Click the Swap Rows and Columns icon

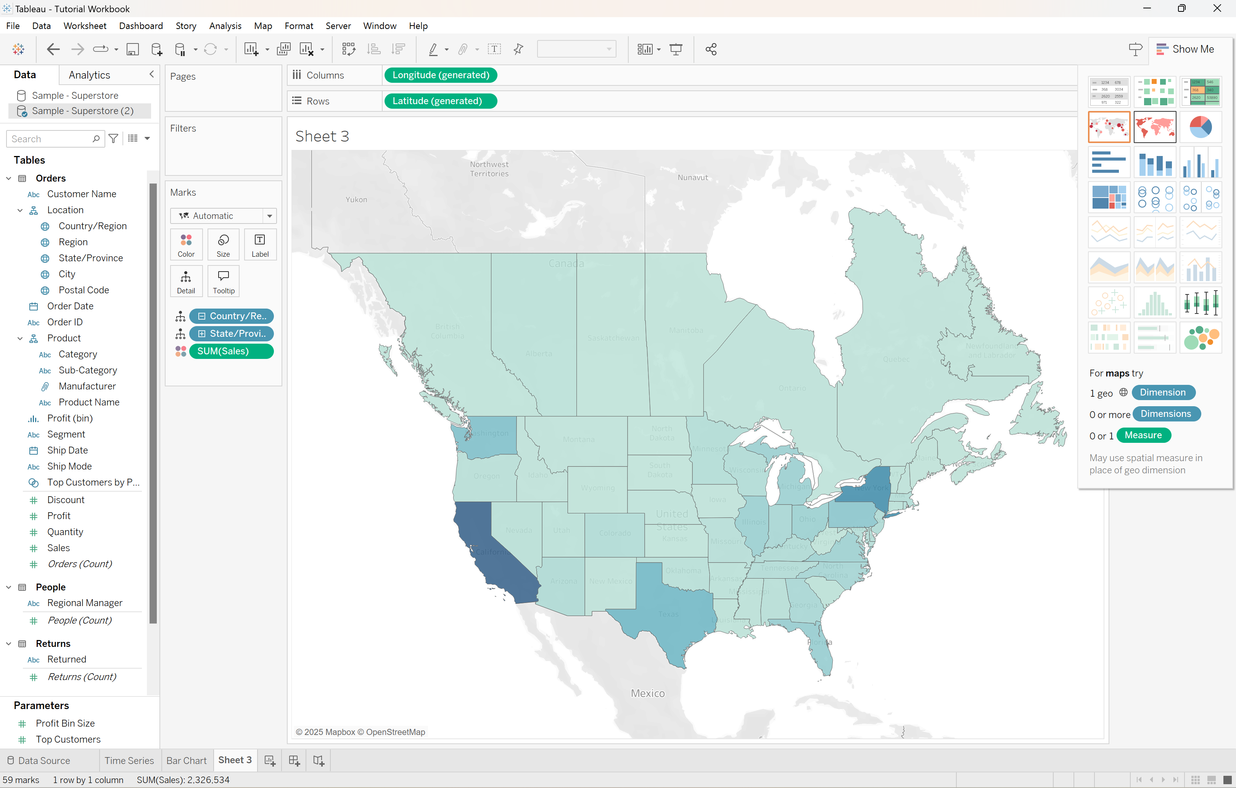[x=349, y=49]
